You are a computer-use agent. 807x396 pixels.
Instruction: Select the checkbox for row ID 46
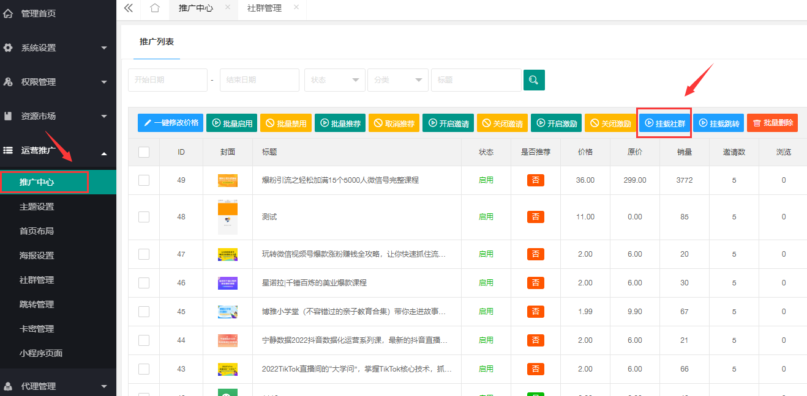point(144,283)
